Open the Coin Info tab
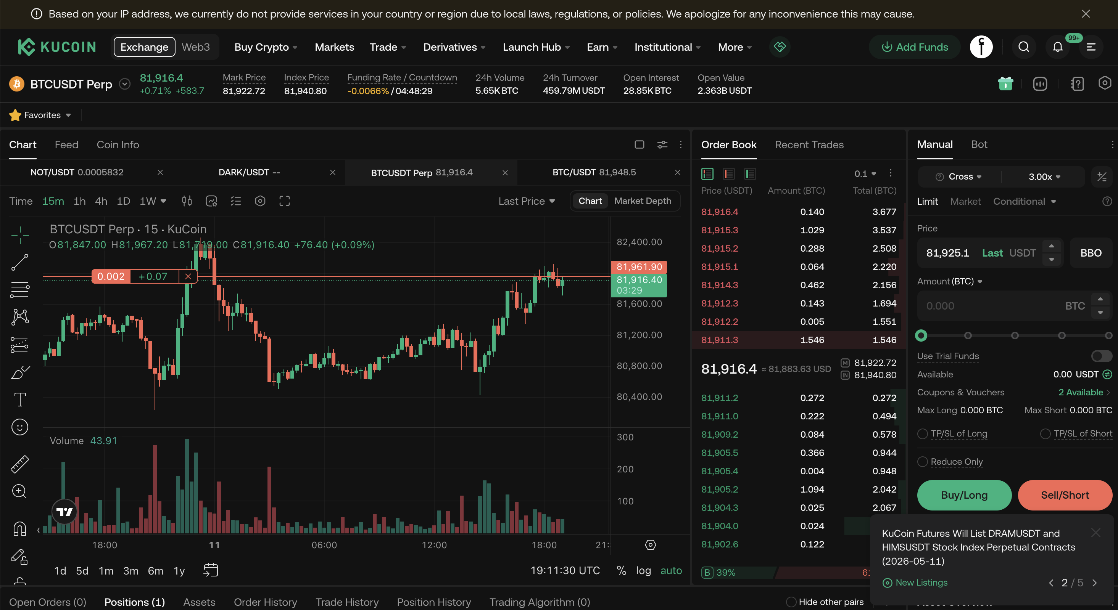The height and width of the screenshot is (610, 1118). click(118, 145)
